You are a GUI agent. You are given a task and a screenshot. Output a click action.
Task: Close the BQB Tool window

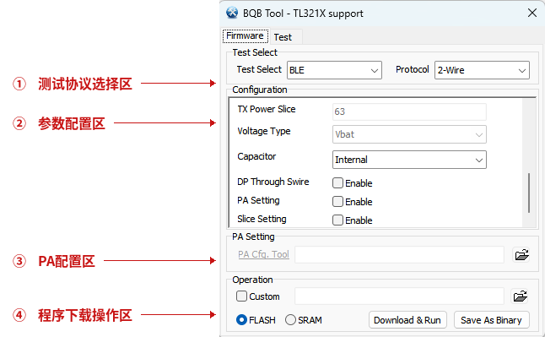532,14
